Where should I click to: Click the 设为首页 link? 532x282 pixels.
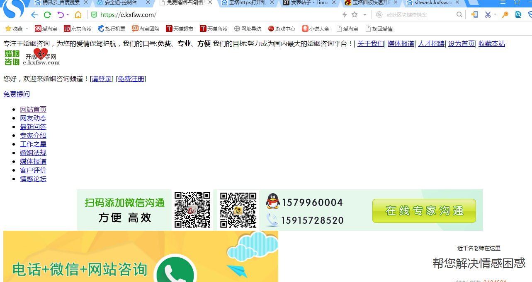pyautogui.click(x=462, y=43)
